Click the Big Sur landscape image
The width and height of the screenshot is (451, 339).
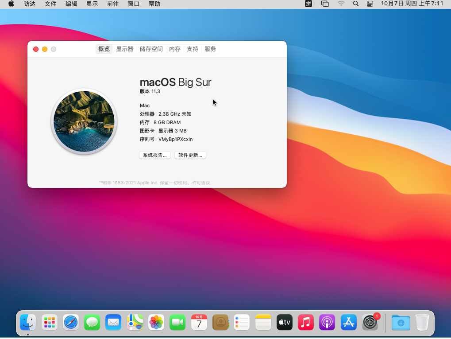click(84, 121)
